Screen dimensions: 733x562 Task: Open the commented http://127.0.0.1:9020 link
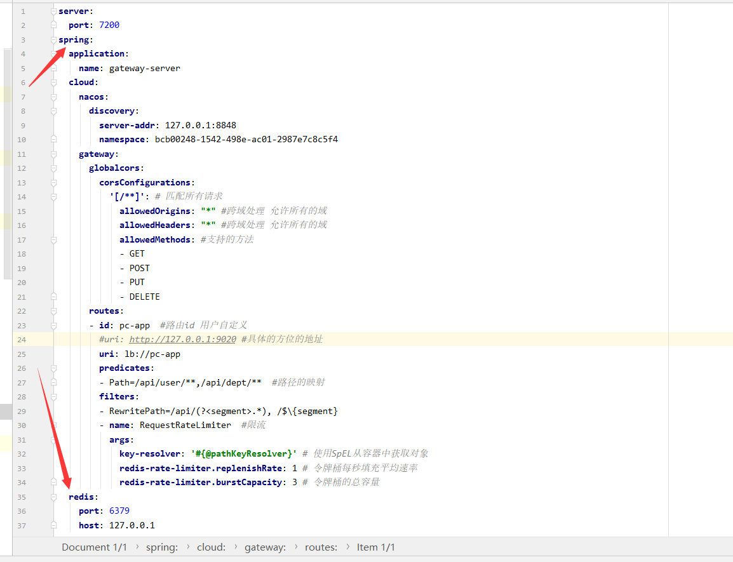[x=182, y=339]
